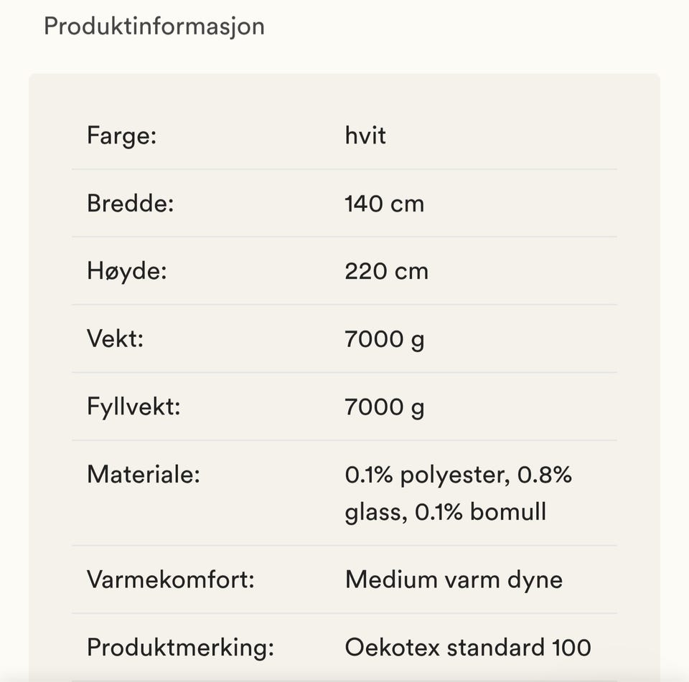Click the Produktmerking label
The height and width of the screenshot is (682, 689).
click(181, 648)
